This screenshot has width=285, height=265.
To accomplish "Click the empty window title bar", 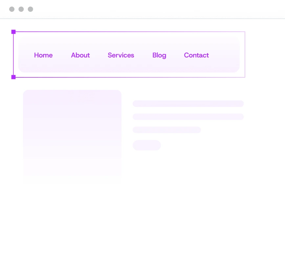I will [x=148, y=9].
